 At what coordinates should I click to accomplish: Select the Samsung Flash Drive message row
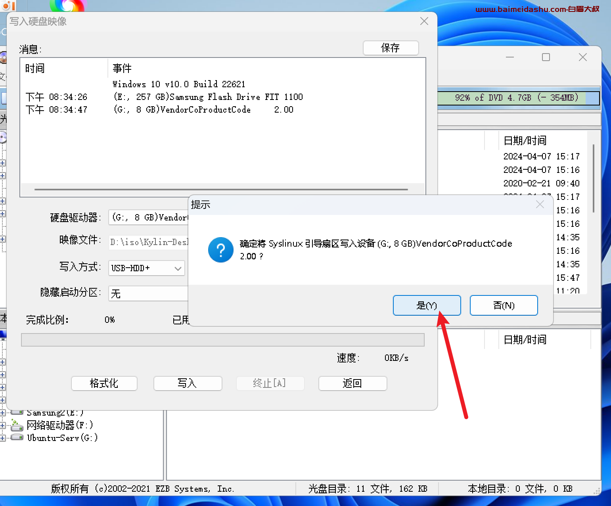[208, 97]
